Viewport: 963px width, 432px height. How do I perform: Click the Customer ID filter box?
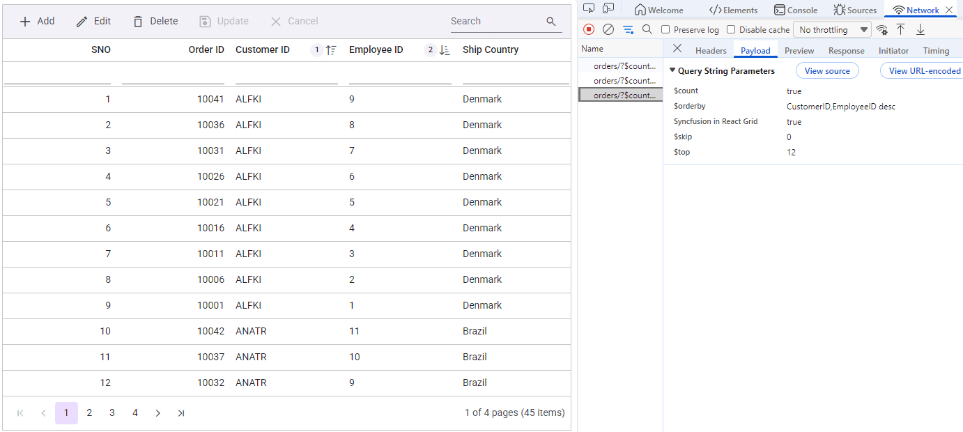point(286,75)
